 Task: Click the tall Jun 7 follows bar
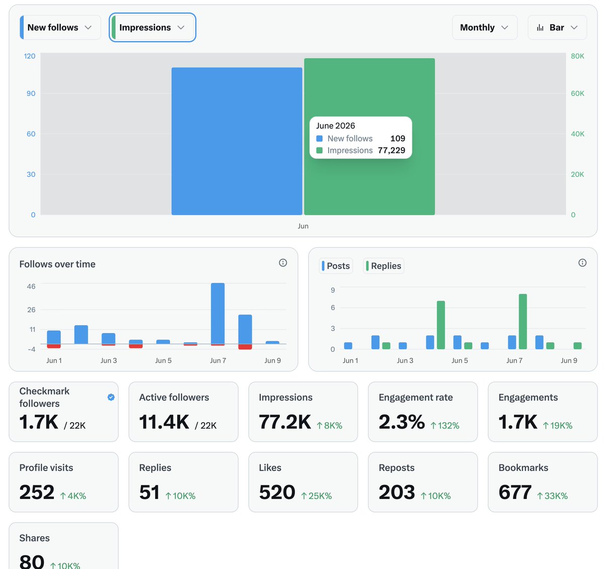(218, 313)
